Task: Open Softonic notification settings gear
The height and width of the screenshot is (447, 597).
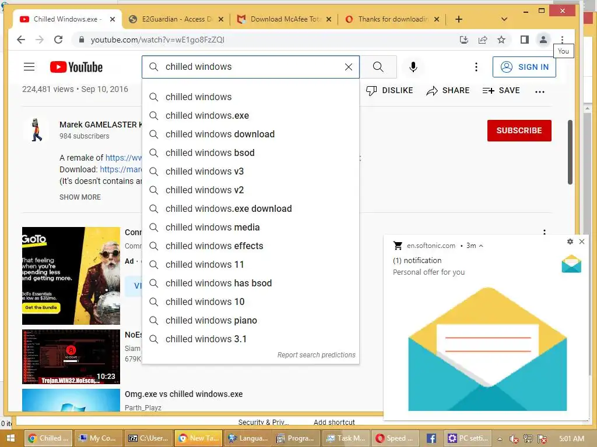Action: pos(570,242)
